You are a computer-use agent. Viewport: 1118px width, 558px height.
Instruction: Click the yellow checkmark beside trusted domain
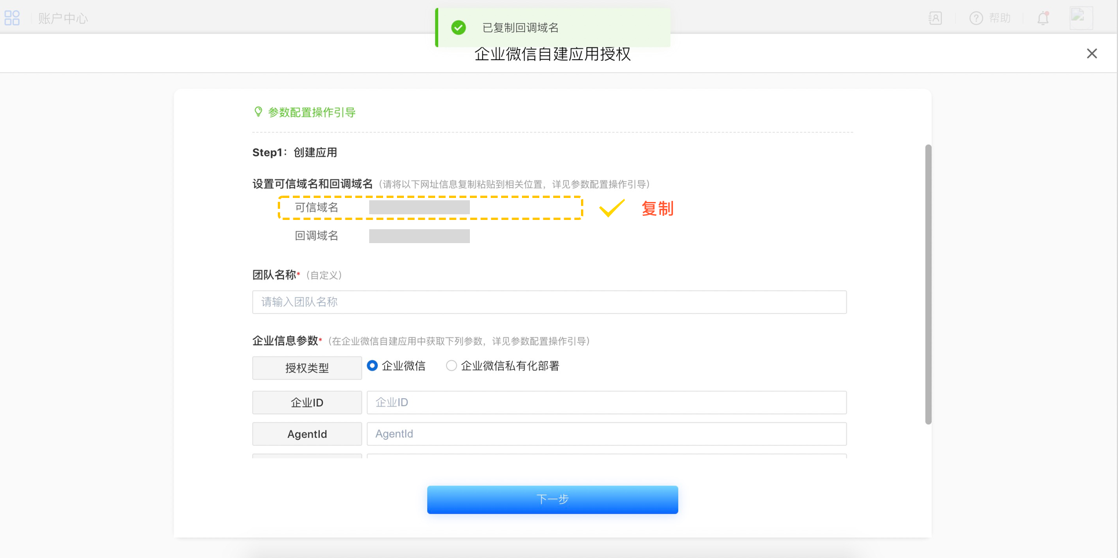click(612, 208)
